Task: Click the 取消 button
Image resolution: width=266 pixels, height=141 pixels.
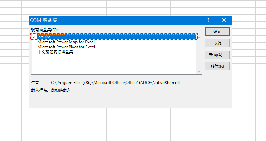Action: 217,43
